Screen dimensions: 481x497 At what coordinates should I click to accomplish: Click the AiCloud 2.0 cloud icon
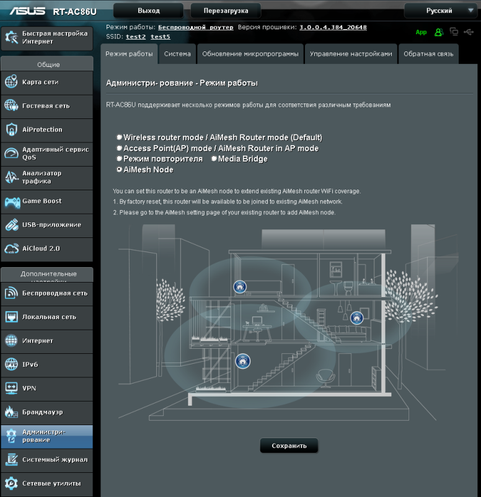11,248
